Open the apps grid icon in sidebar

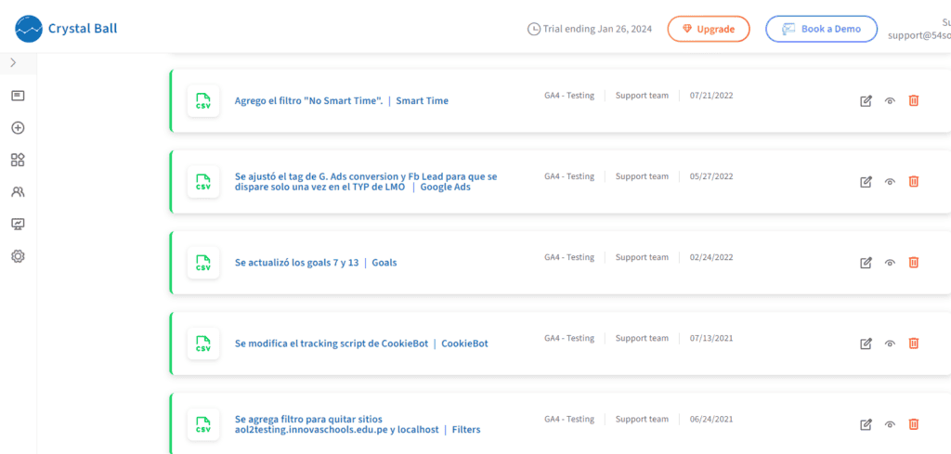pos(18,160)
